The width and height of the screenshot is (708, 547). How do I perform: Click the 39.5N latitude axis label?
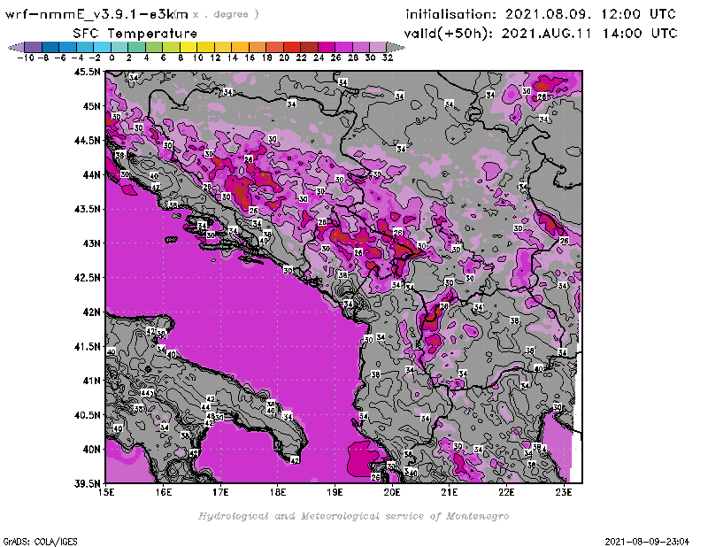point(87,484)
